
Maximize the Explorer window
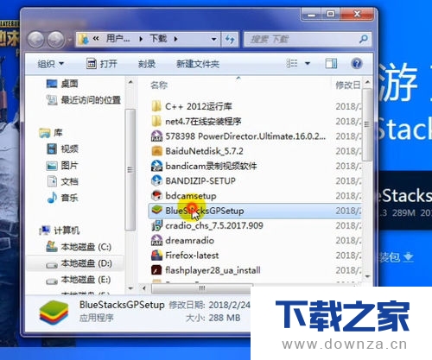pyautogui.click(x=330, y=15)
